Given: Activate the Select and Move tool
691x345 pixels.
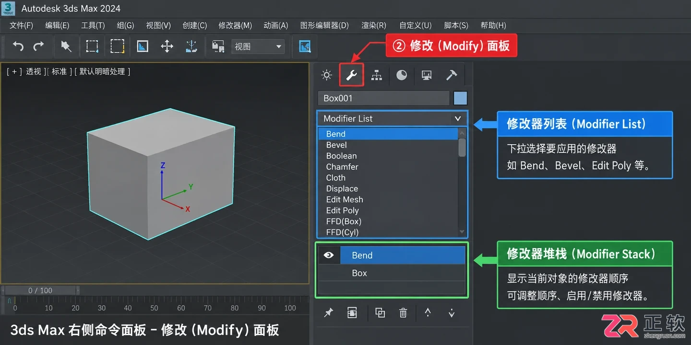Looking at the screenshot, I should coord(167,46).
